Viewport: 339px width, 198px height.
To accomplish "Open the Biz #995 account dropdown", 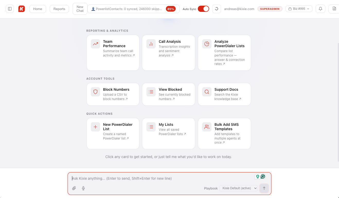I will 299,9.
